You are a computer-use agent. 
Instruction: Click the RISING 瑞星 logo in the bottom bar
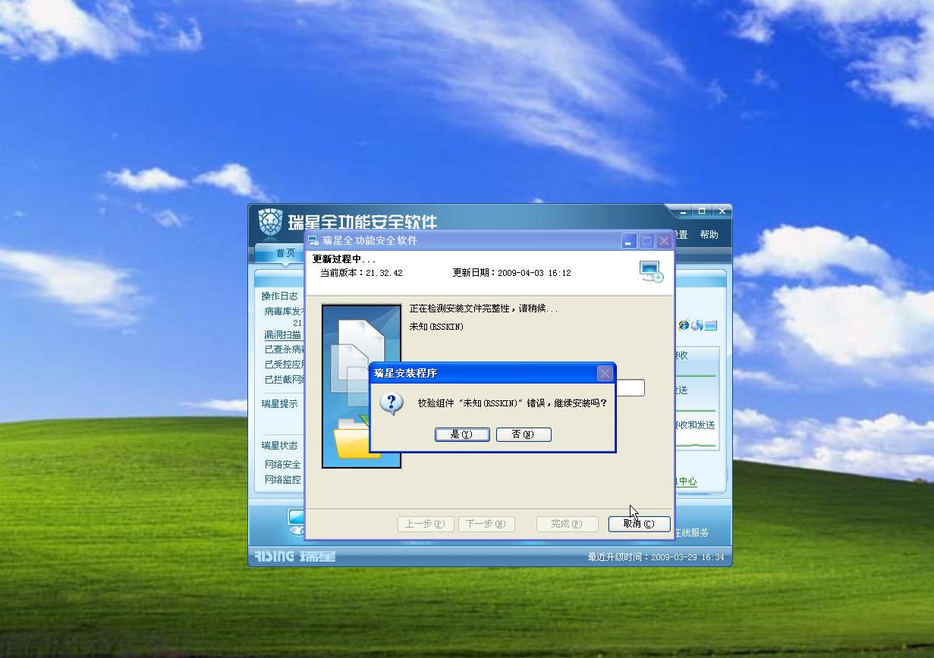click(x=294, y=556)
